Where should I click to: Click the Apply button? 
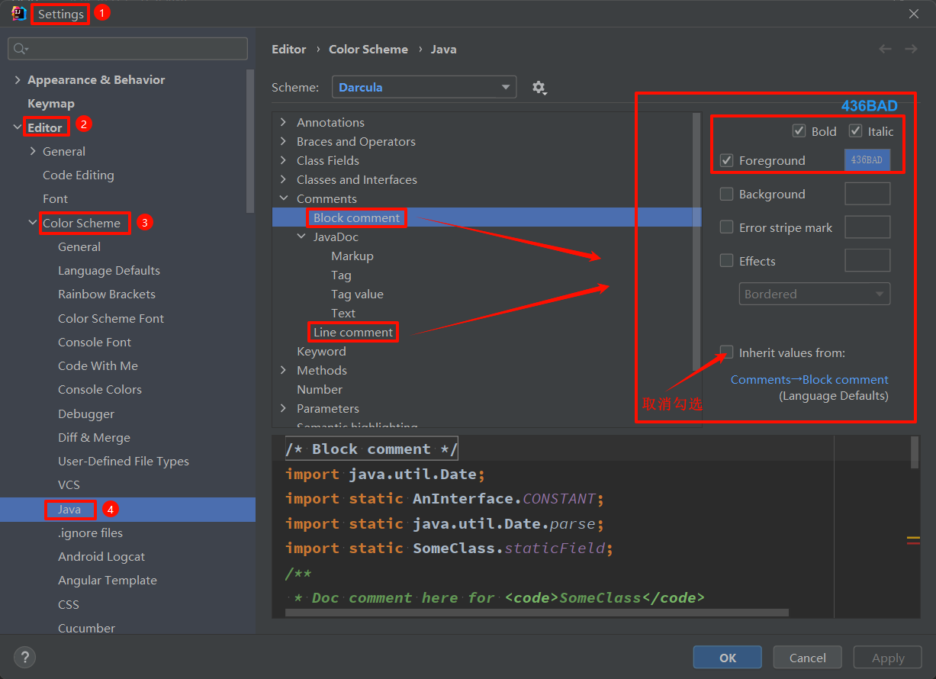tap(888, 658)
